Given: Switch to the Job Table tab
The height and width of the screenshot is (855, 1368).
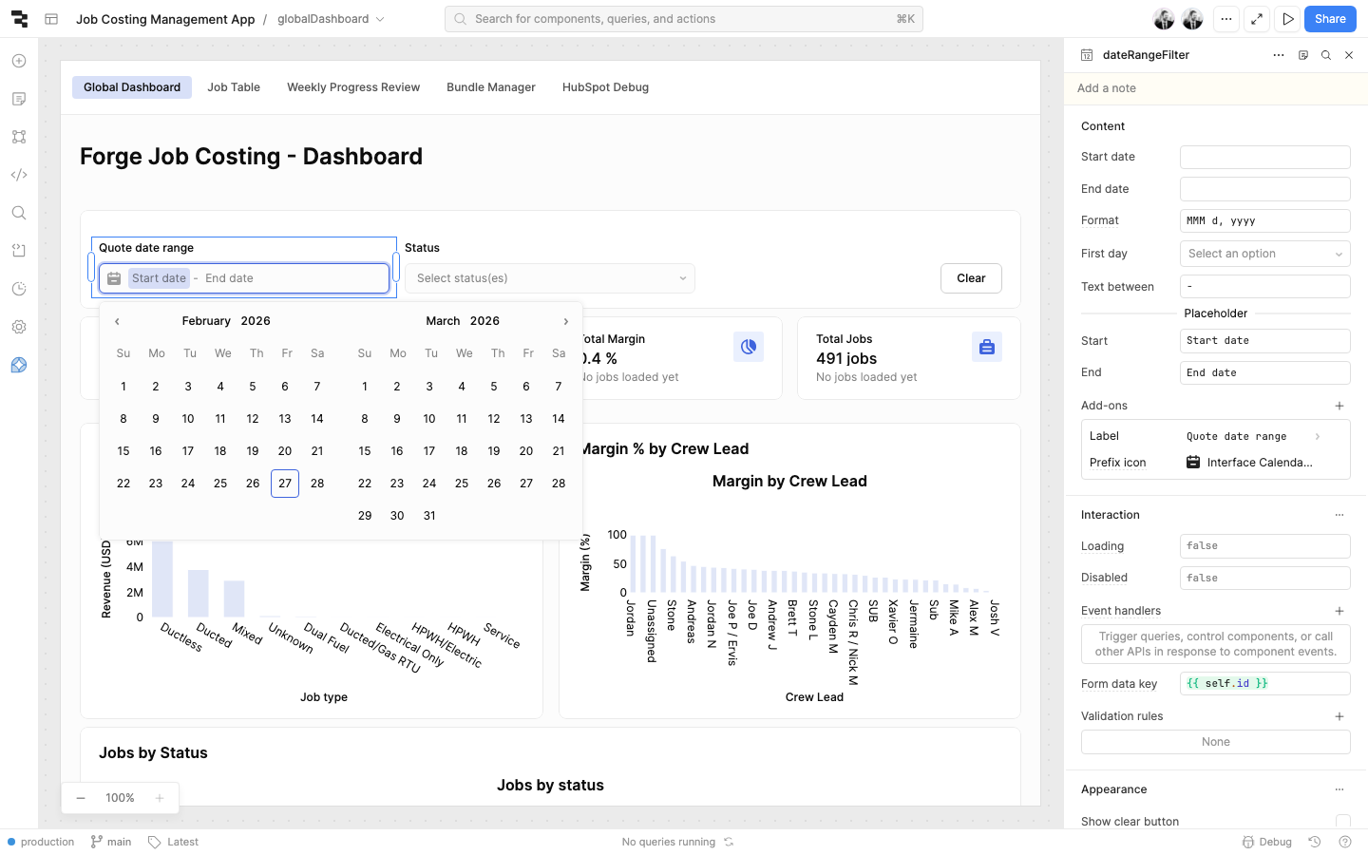Looking at the screenshot, I should (x=234, y=87).
